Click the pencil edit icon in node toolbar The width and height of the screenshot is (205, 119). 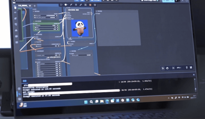[x=81, y=5]
